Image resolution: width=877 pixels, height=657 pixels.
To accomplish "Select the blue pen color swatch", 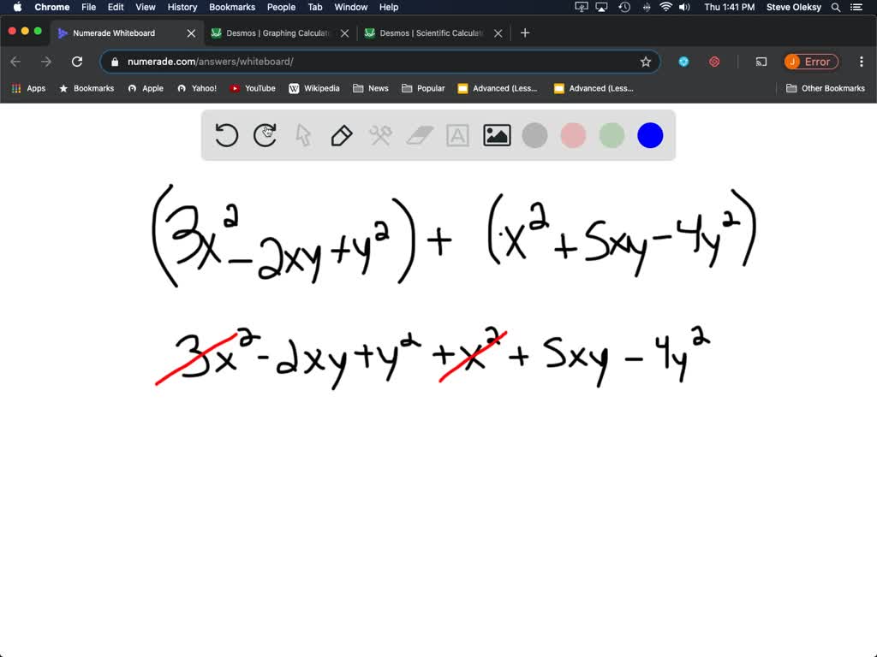I will point(649,135).
